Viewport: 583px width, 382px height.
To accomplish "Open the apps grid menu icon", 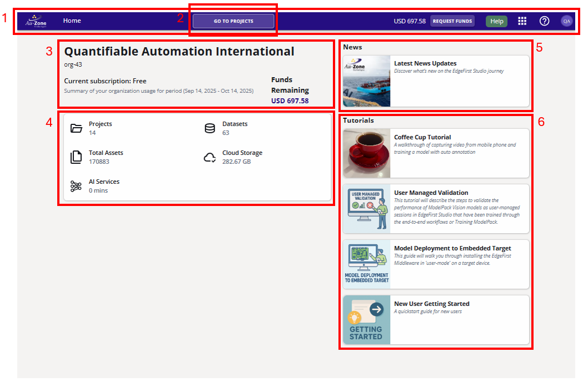I will [x=522, y=21].
